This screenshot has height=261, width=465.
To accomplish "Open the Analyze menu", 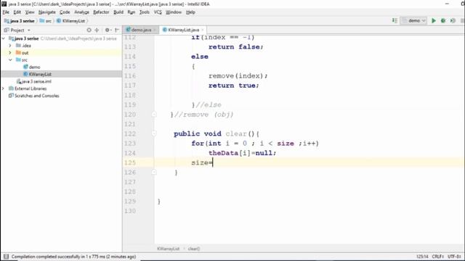I will [x=81, y=12].
